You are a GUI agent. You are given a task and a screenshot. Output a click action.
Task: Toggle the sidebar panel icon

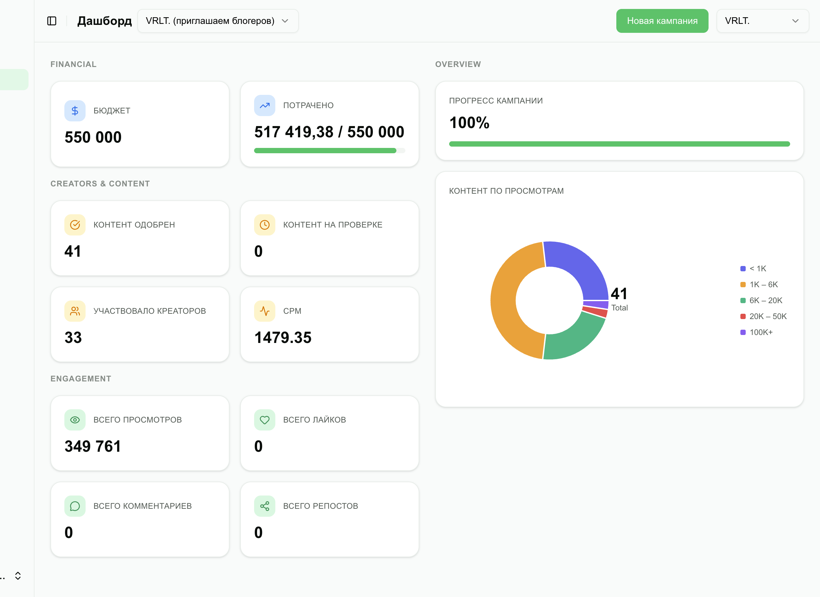pos(52,21)
